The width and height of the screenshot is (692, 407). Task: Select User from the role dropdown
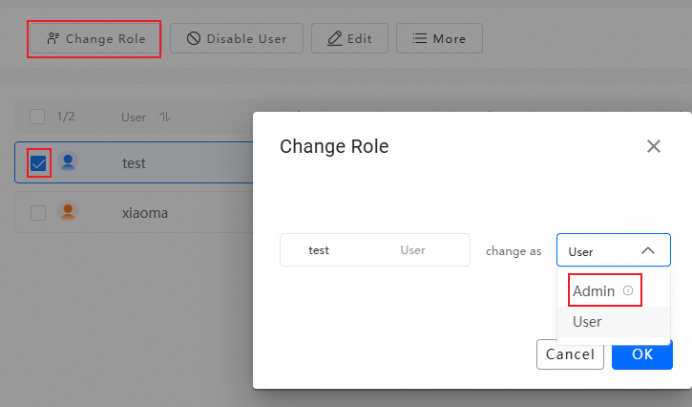[588, 322]
